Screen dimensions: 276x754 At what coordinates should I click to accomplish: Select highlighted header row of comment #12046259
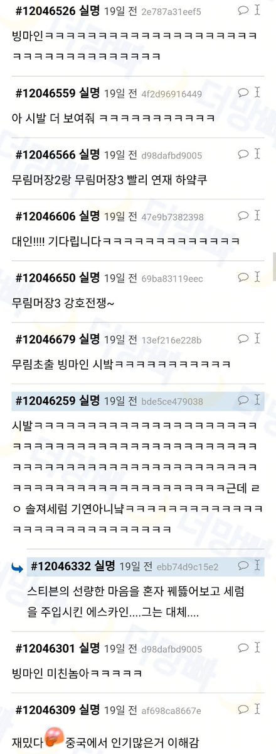pyautogui.click(x=138, y=401)
